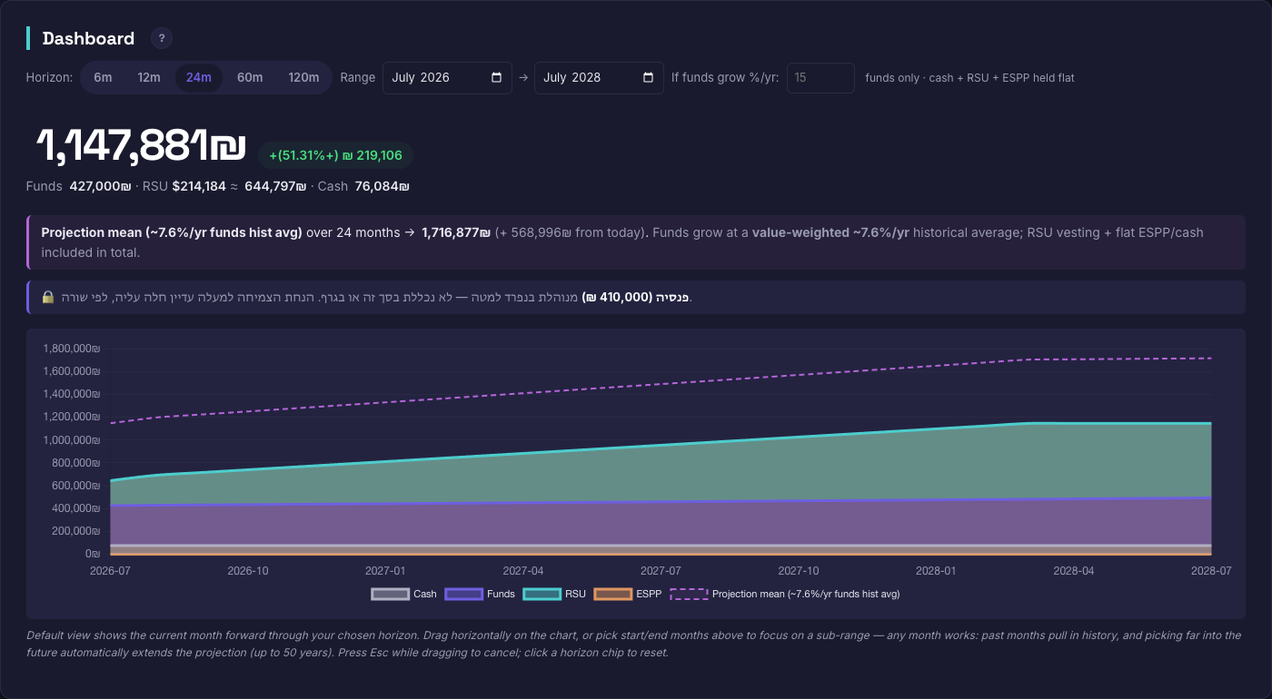1272x699 pixels.
Task: Toggle the RSU legend swatch
Action: coord(542,595)
